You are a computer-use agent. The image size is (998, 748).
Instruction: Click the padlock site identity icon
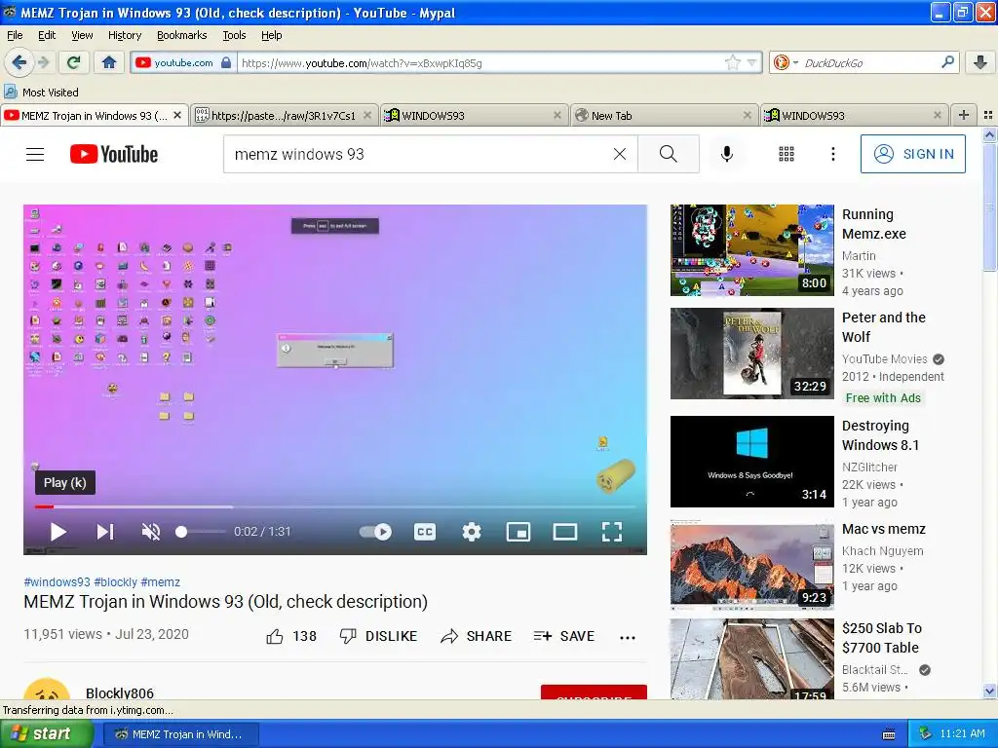pos(226,62)
